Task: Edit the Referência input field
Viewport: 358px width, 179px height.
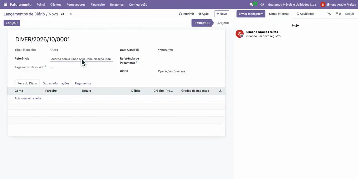Action: tap(81, 59)
